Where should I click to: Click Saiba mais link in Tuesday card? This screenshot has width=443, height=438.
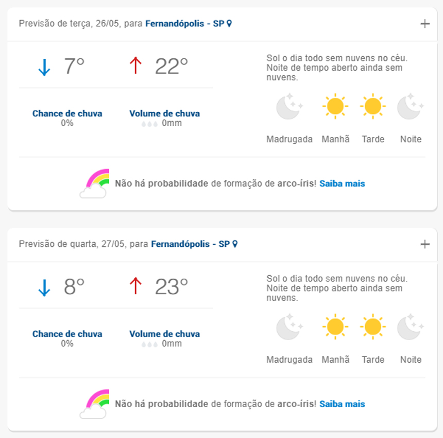[x=342, y=183]
